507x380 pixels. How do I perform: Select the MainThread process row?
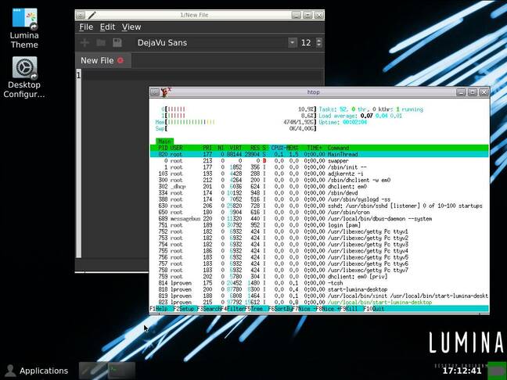click(x=319, y=155)
